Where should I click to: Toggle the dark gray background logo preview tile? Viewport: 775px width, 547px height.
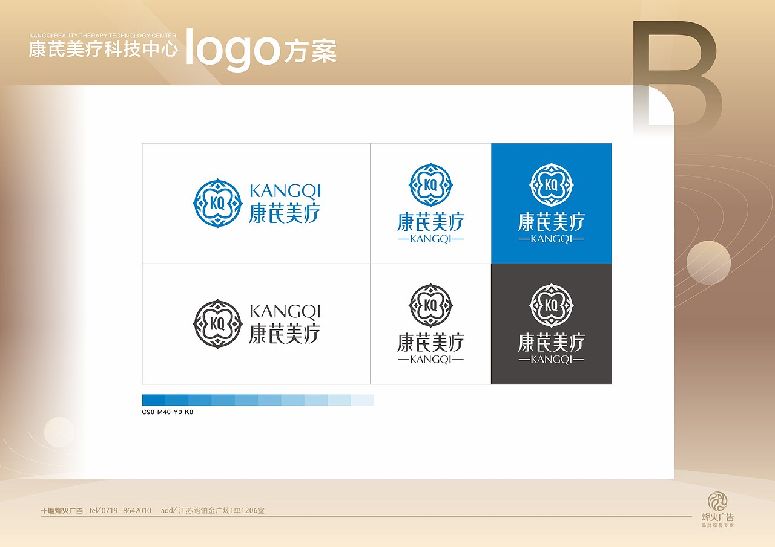click(550, 323)
